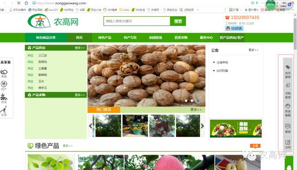The width and height of the screenshot is (297, 170).
Task: Click the browser home icon
Action: [26, 3]
